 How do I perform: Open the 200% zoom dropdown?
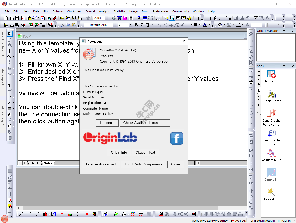point(106,18)
